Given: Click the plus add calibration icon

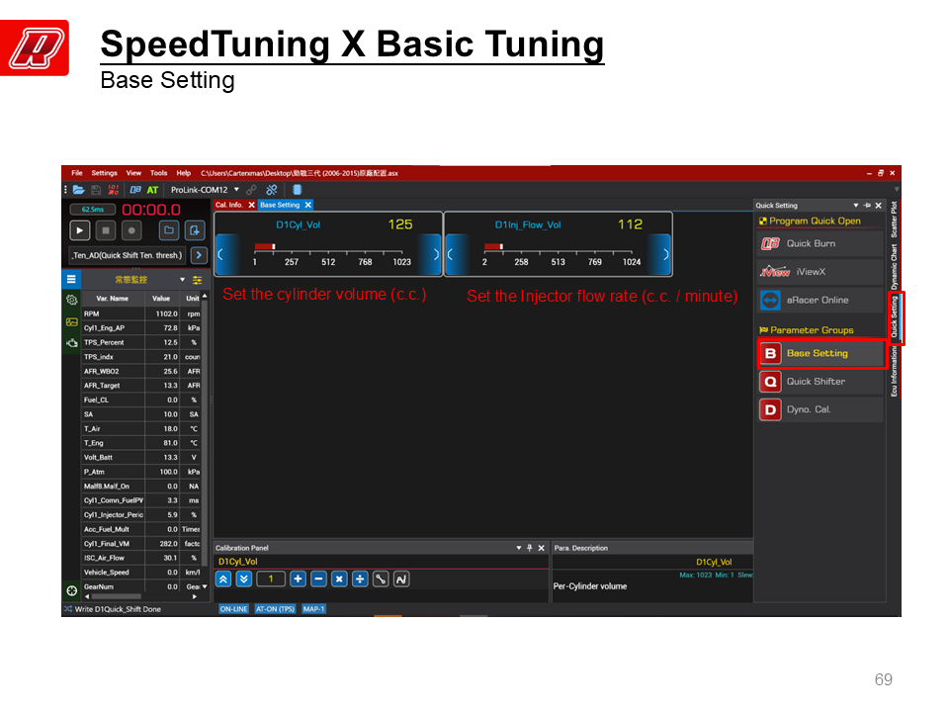Looking at the screenshot, I should [298, 579].
